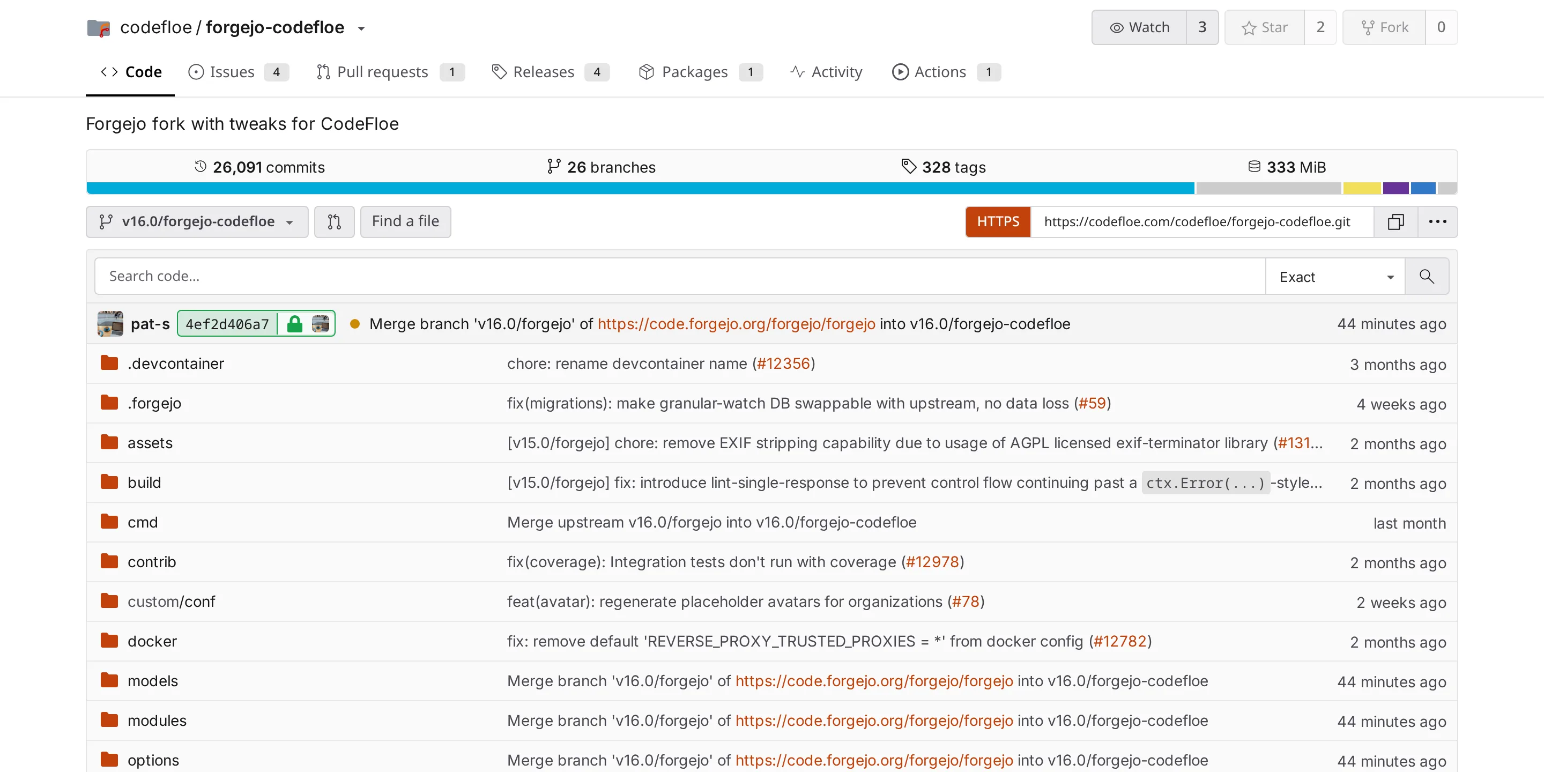This screenshot has width=1544, height=772.
Task: Open commit 4ef2d406a7
Action: 227,324
